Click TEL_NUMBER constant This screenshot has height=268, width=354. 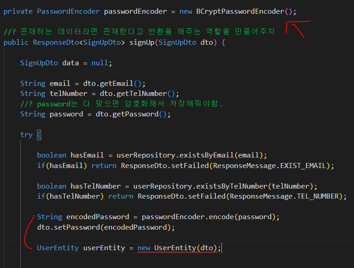318,196
